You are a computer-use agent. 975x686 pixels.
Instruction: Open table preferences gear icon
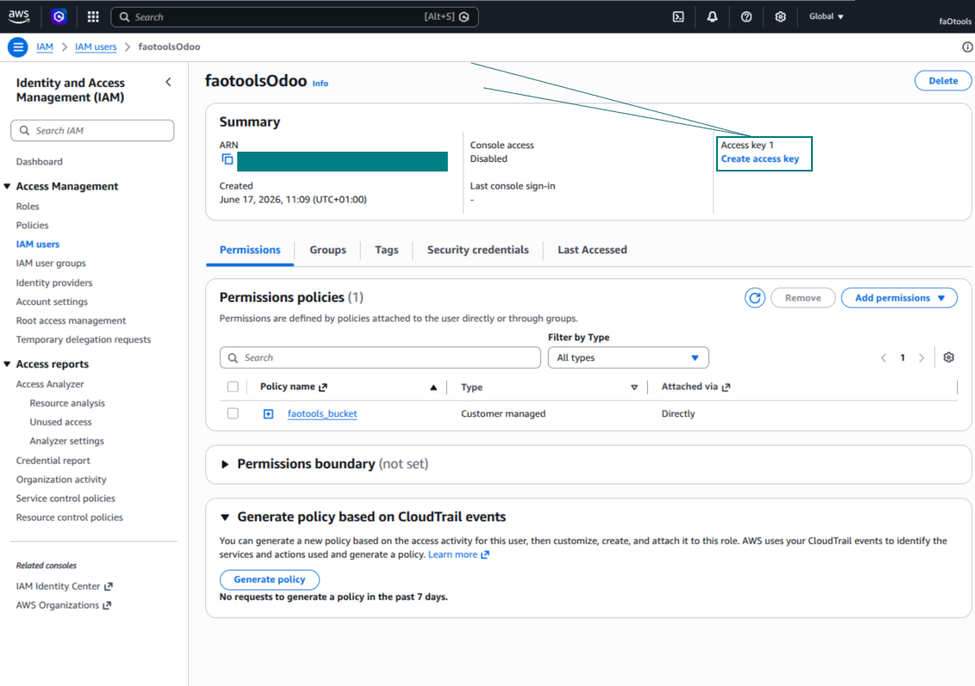(x=948, y=358)
